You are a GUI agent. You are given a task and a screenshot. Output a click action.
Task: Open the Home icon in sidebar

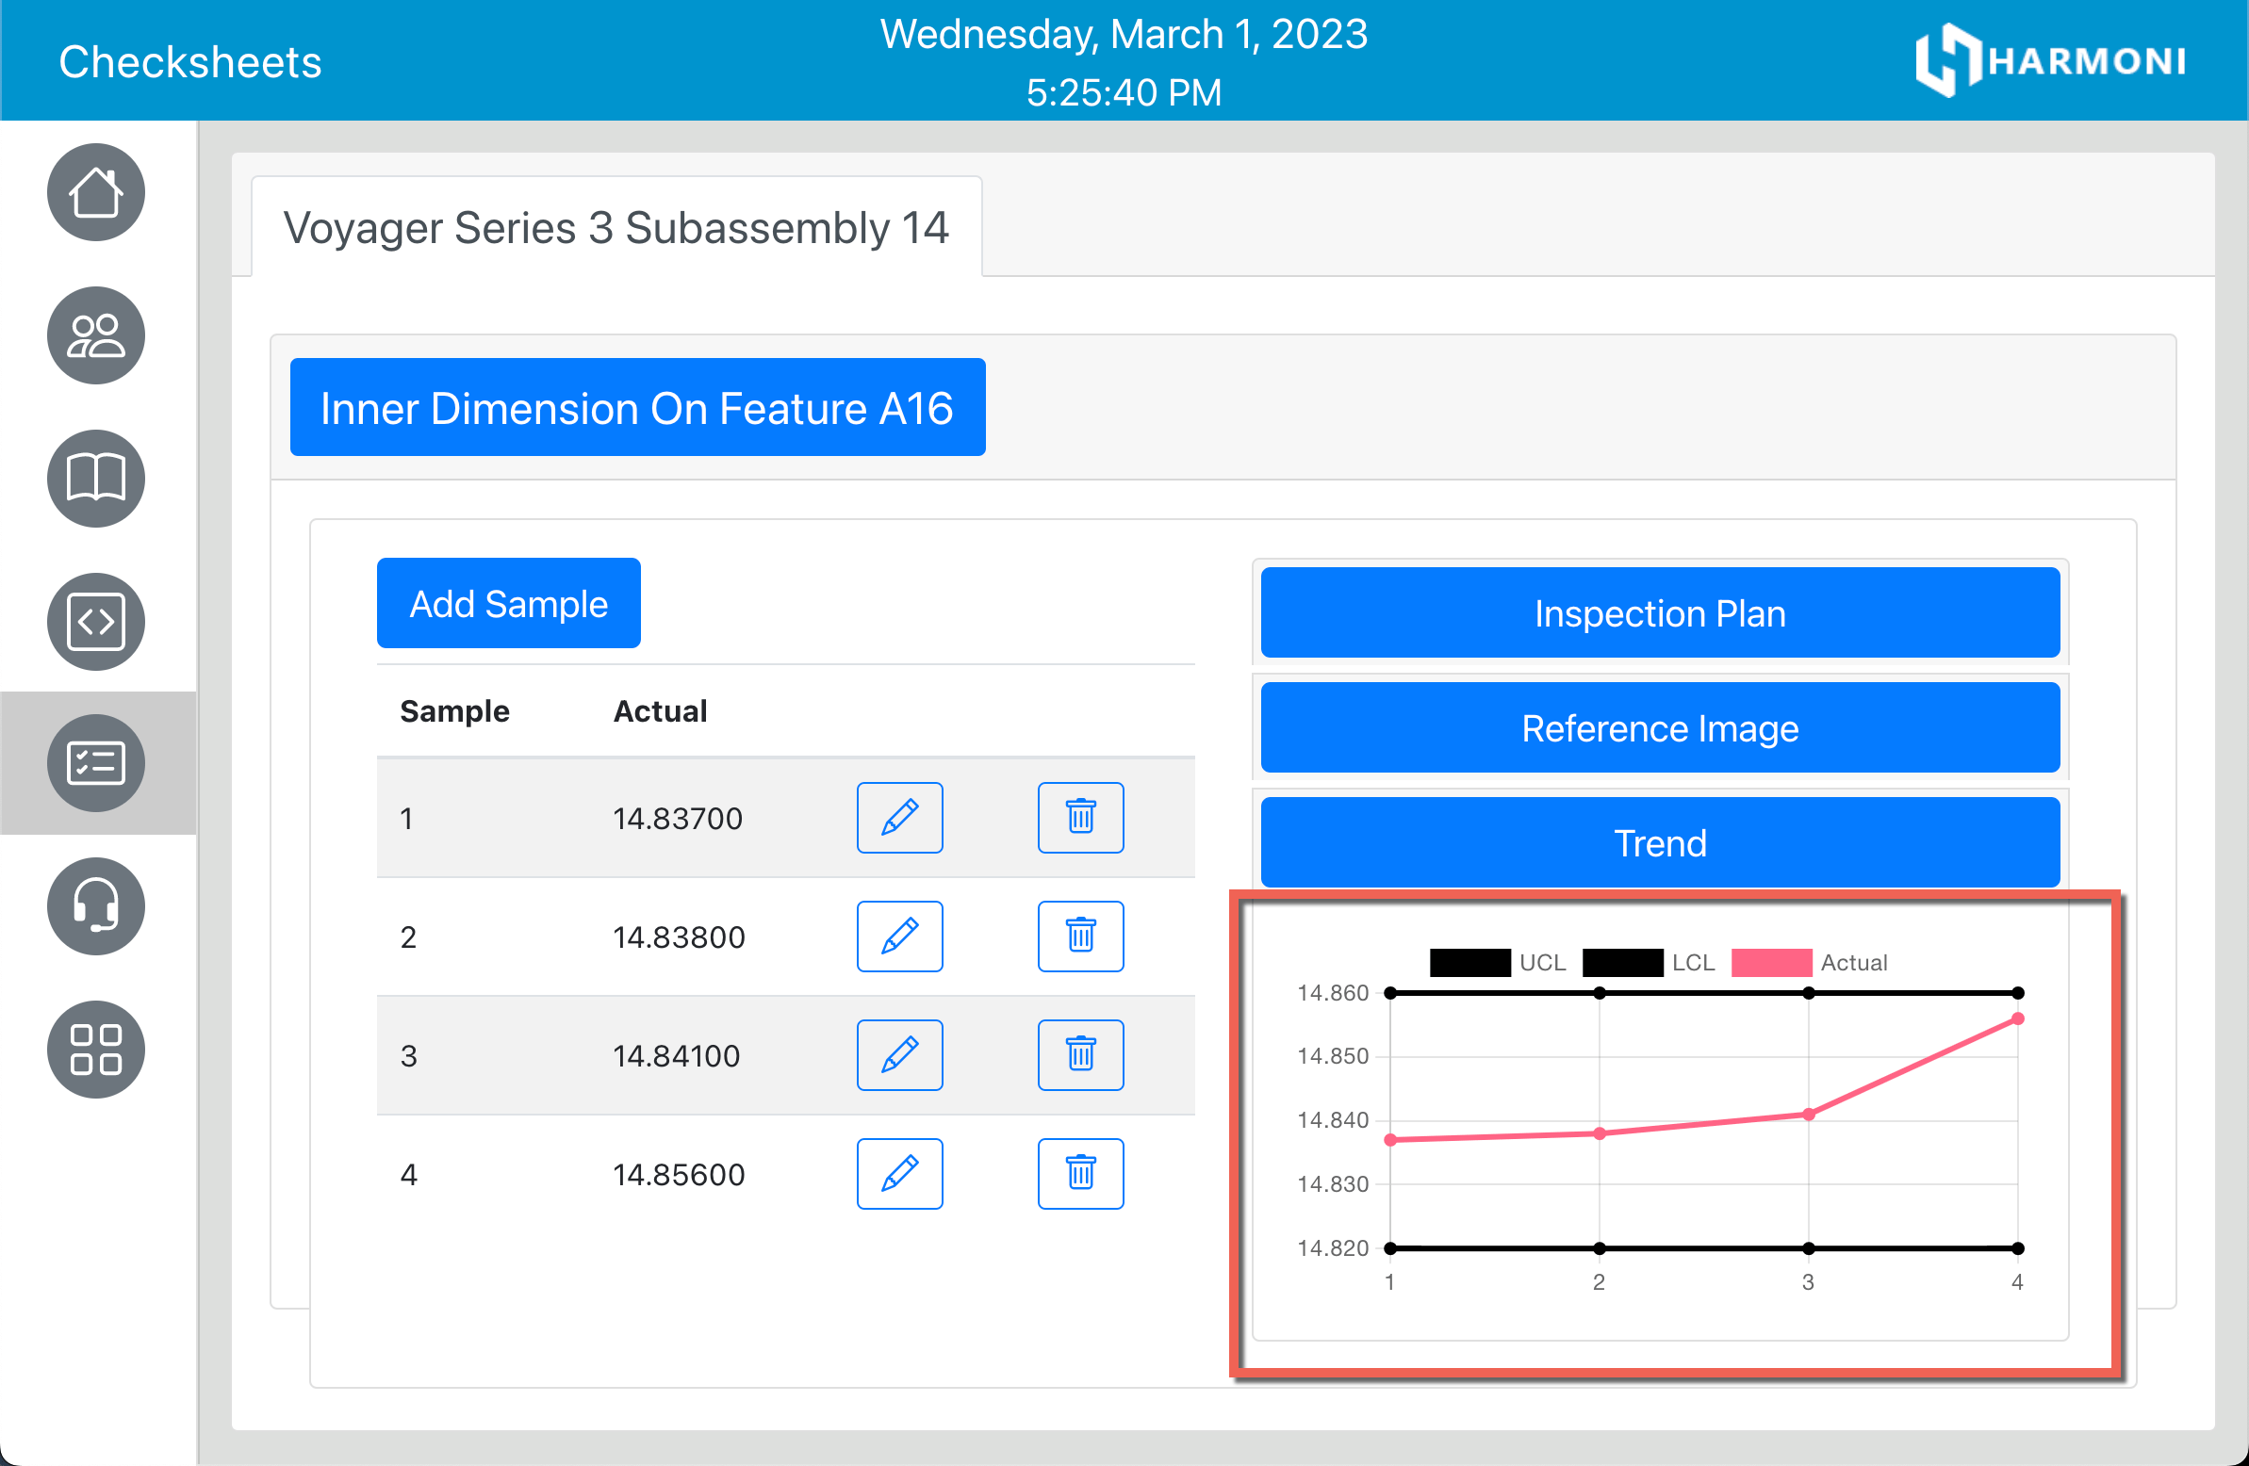click(x=95, y=193)
